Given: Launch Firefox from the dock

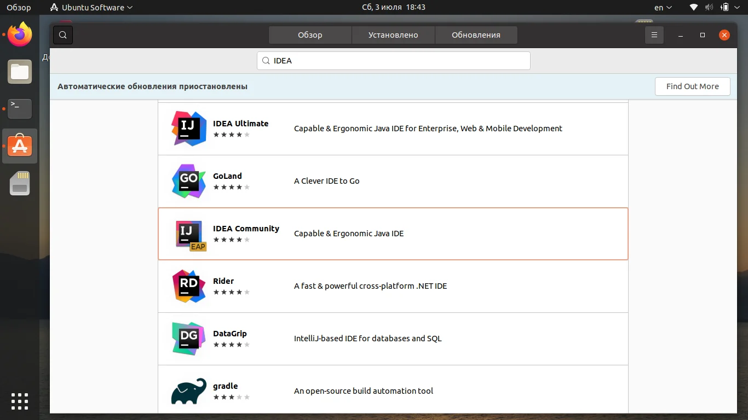Looking at the screenshot, I should [x=20, y=35].
